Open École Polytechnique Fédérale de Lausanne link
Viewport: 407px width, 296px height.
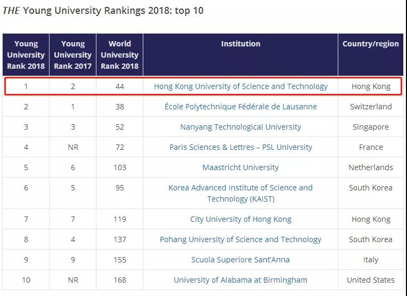[241, 107]
